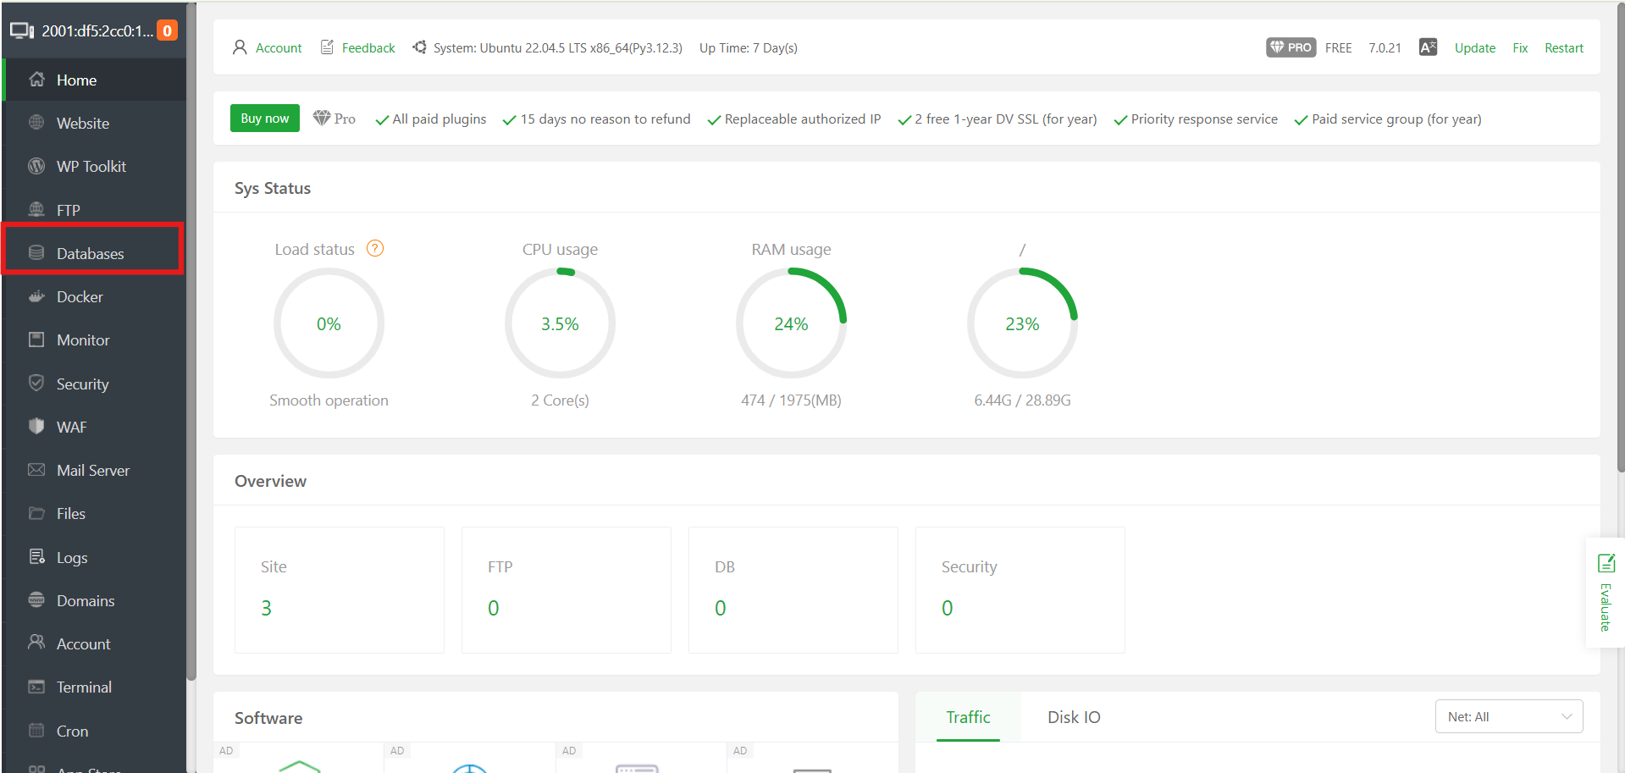
Task: Click the "2 Core(s)" text
Action: tap(560, 400)
